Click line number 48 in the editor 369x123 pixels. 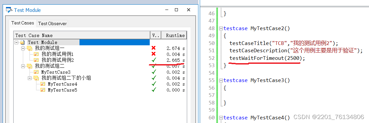click(x=212, y=28)
